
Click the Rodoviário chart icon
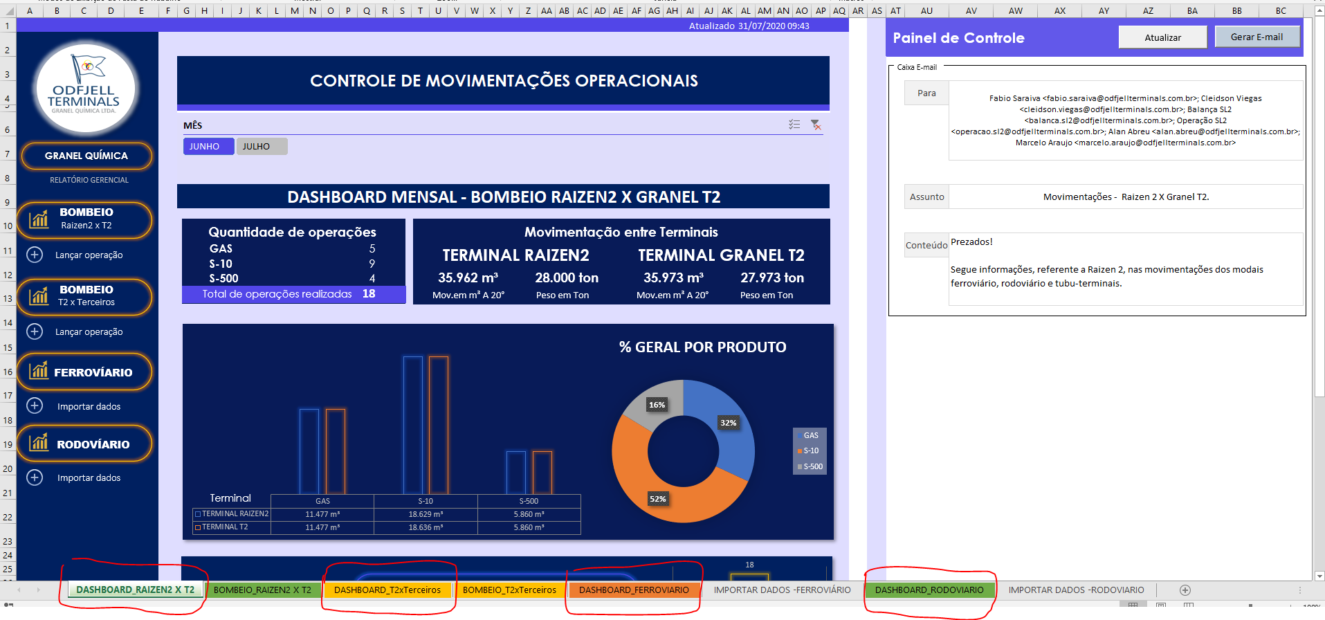pyautogui.click(x=39, y=443)
